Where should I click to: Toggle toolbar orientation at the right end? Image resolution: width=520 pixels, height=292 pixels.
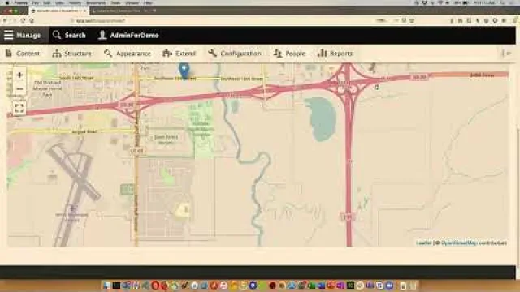coord(507,54)
